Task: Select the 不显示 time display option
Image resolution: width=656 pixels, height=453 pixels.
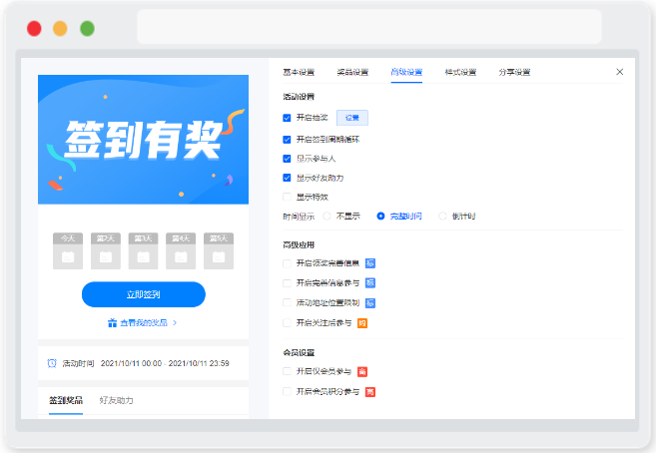Action: (x=327, y=217)
